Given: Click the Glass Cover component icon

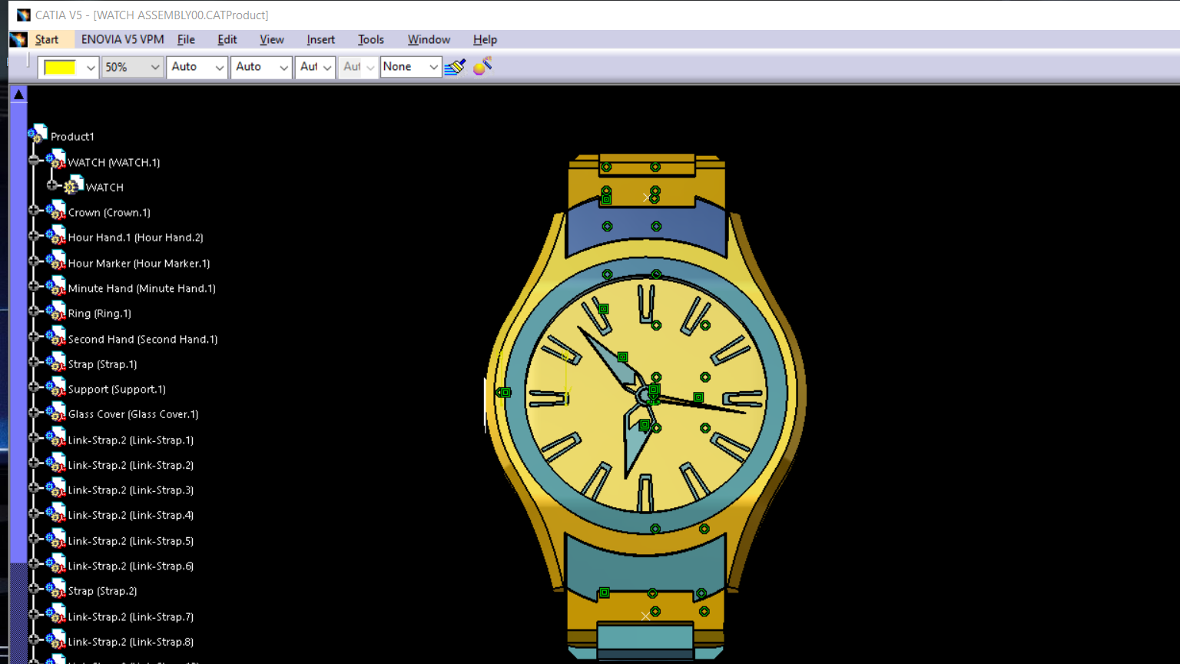Looking at the screenshot, I should pos(55,413).
